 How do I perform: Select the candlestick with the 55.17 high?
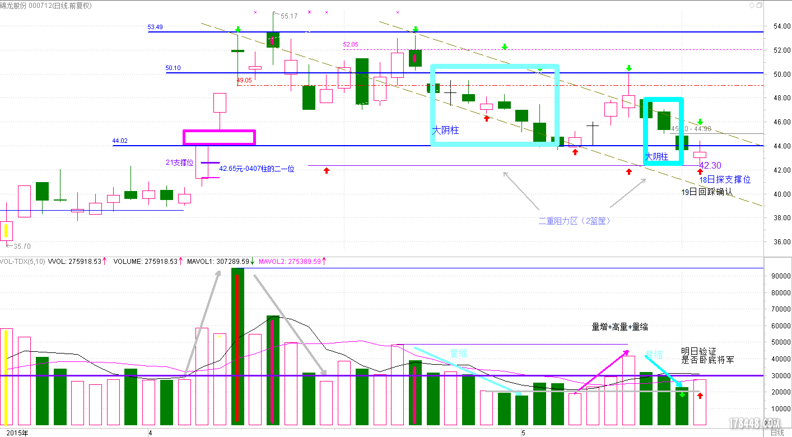tap(273, 39)
